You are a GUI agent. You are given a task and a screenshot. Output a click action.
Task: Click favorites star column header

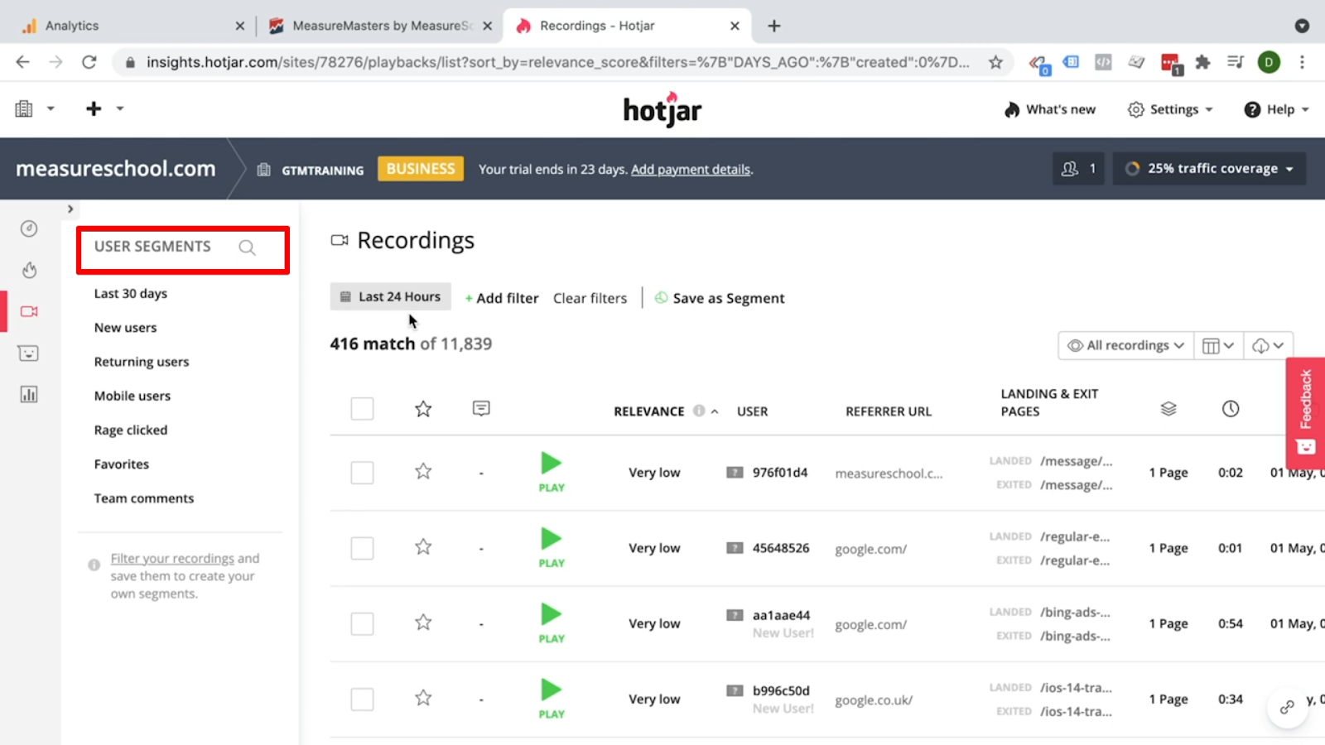423,409
